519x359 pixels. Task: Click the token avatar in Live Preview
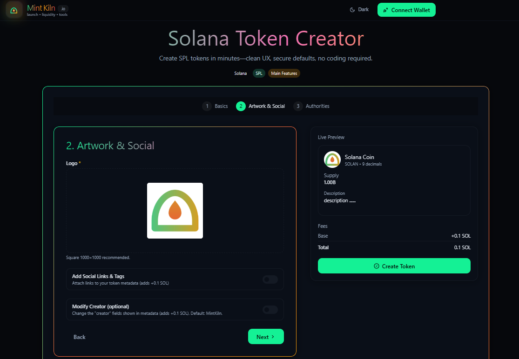point(332,160)
